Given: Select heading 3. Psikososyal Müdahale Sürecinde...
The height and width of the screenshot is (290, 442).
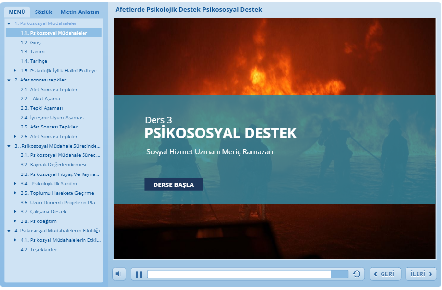Looking at the screenshot, I should coord(58,146).
